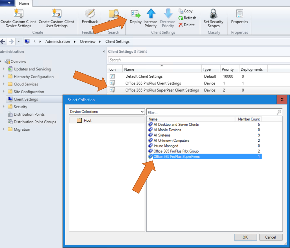Collapse the Administration navigation pane
This screenshot has height=248, width=290.
coord(104,52)
